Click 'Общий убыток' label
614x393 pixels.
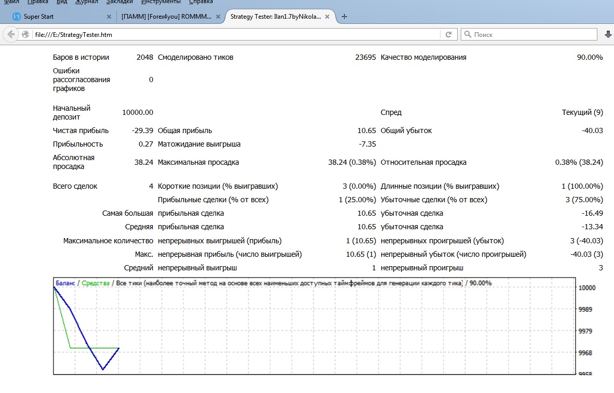tap(406, 130)
